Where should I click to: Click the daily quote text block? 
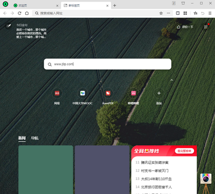click(31, 33)
